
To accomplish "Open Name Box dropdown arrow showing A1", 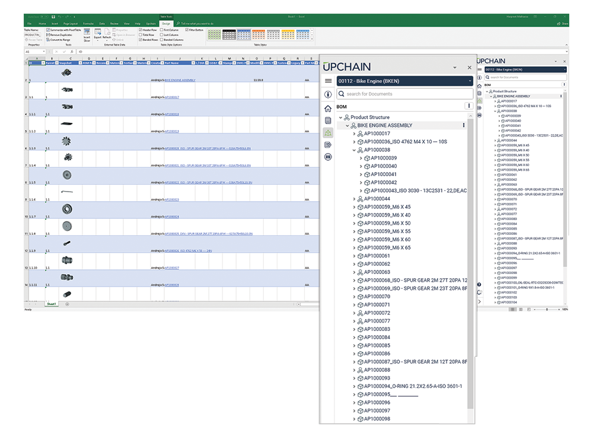I will click(x=44, y=52).
